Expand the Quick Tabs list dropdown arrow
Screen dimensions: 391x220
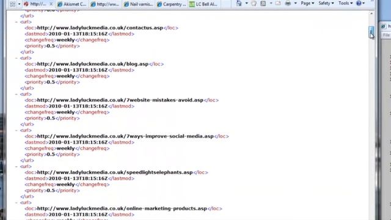tap(19, 4)
